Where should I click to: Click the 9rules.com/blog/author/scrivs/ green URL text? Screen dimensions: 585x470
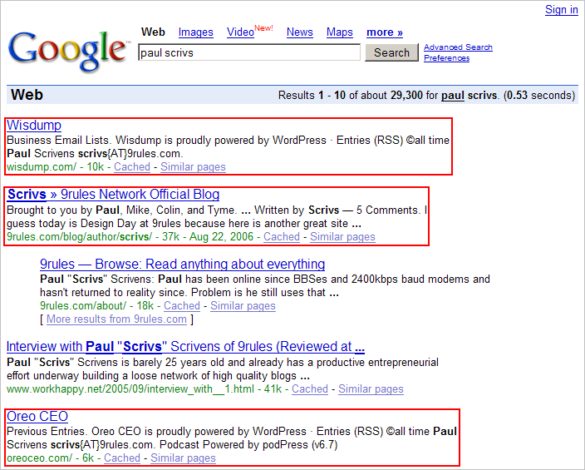[80, 237]
